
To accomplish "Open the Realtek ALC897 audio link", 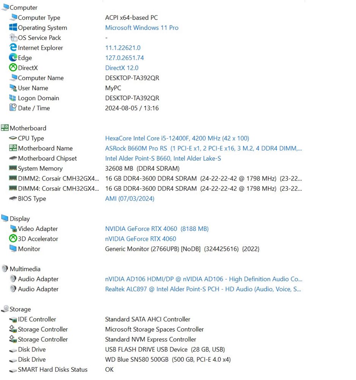I will 203,289.
